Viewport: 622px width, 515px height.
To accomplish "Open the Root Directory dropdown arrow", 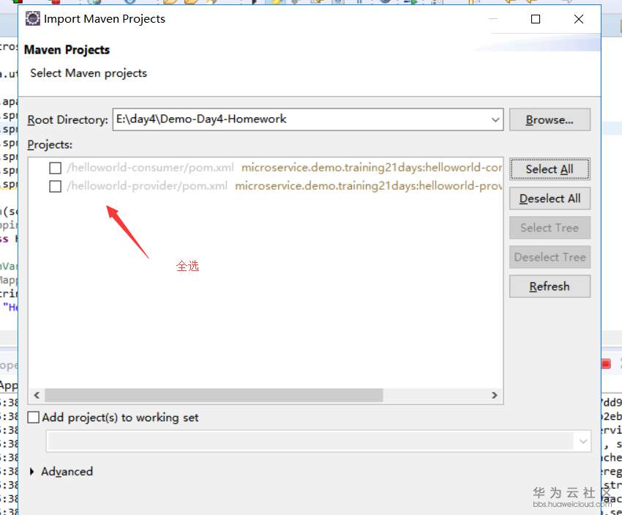I will [495, 119].
